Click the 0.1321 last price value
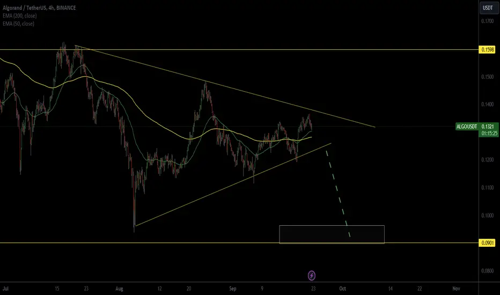The height and width of the screenshot is (295, 500). [488, 127]
